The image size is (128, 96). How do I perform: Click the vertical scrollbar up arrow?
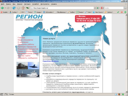point(126,15)
